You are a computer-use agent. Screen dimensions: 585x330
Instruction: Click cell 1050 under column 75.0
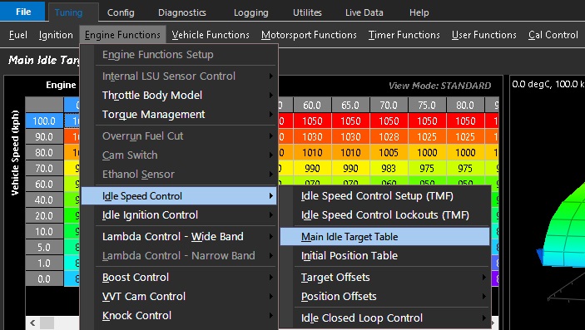[x=427, y=121]
